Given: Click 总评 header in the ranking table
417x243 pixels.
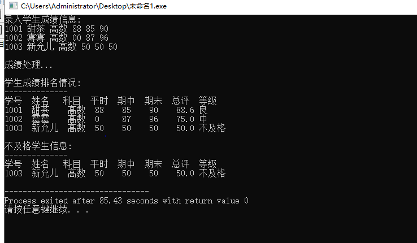Looking at the screenshot, I should 180,101.
